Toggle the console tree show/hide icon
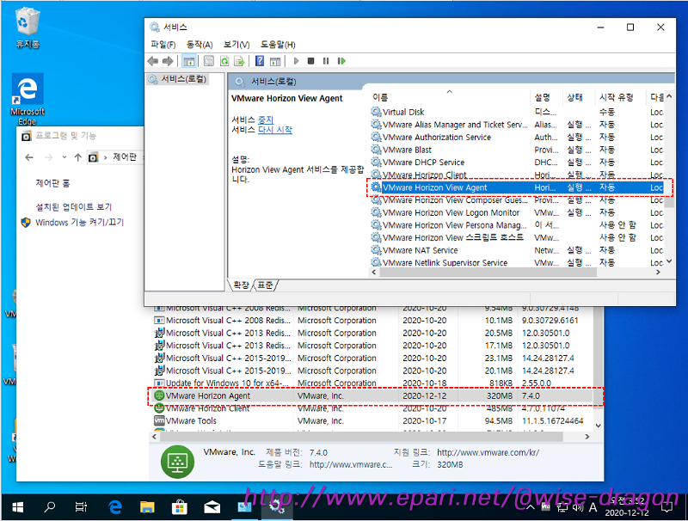The width and height of the screenshot is (688, 521). 189,61
